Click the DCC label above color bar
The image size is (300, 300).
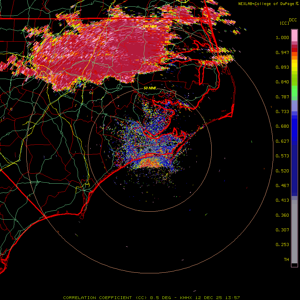pyautogui.click(x=293, y=20)
